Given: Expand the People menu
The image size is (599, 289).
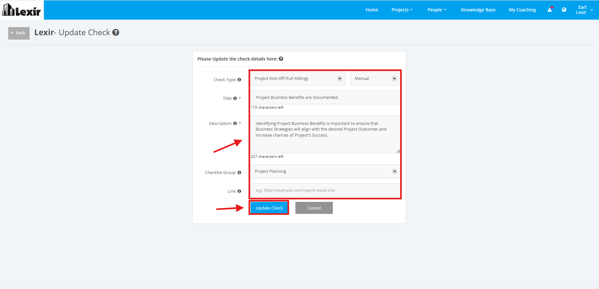Looking at the screenshot, I should [x=437, y=10].
